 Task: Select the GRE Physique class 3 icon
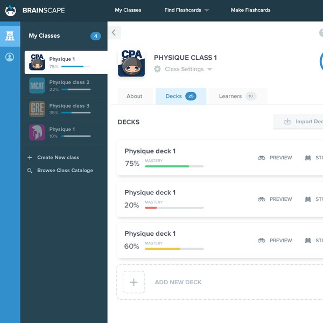(37, 109)
